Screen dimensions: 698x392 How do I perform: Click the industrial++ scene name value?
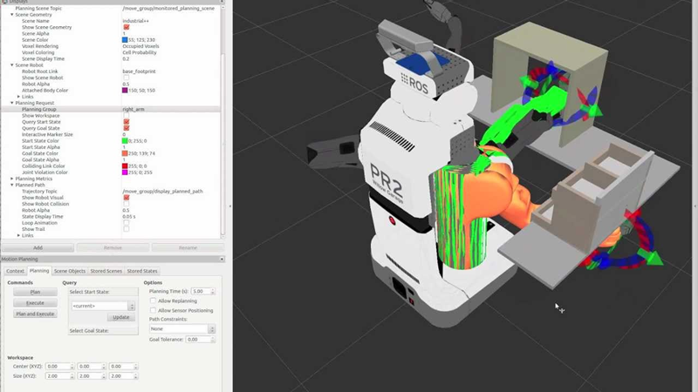coord(135,21)
